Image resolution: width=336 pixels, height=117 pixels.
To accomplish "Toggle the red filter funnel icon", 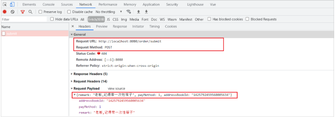I will tap(23, 12).
